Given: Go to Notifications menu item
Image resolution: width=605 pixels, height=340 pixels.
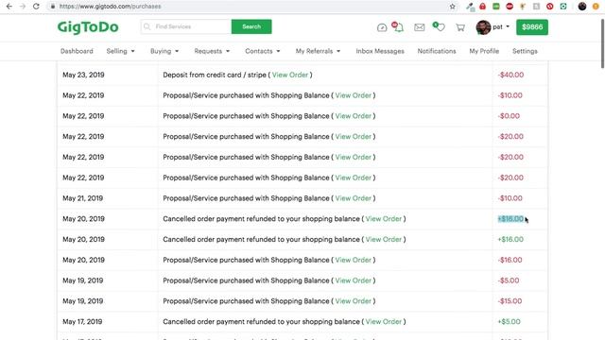Looking at the screenshot, I should click(437, 51).
